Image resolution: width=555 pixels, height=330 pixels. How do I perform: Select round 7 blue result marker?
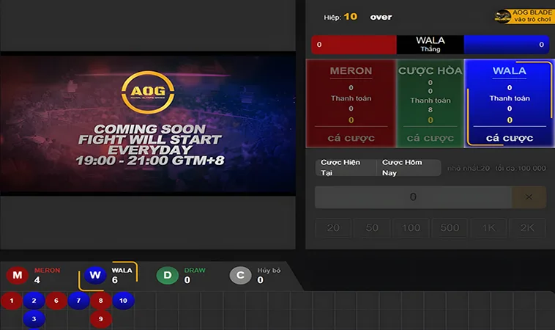click(x=78, y=301)
